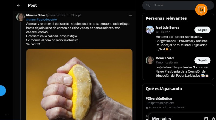The image size is (216, 120).
Task: Open the #unter hashtag
Action: click(x=31, y=19)
